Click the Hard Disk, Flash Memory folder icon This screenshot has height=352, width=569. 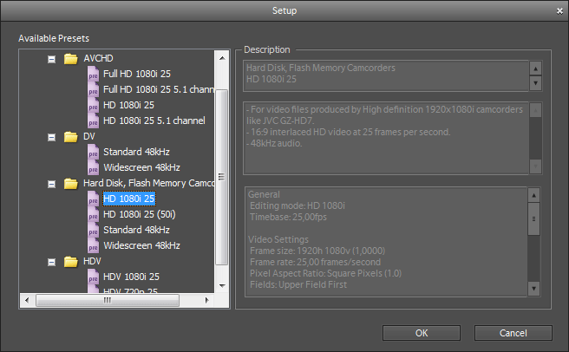click(71, 183)
